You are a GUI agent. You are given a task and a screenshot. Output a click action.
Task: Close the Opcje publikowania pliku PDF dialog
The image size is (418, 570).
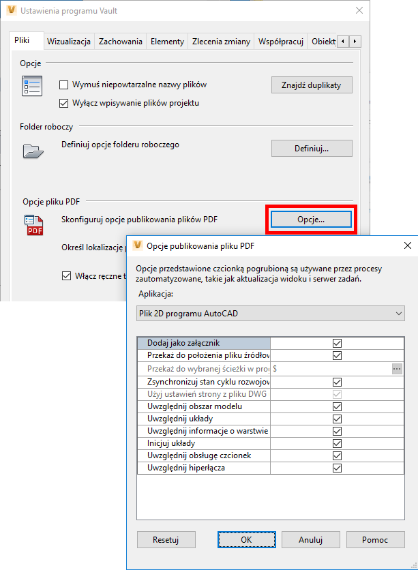point(408,245)
